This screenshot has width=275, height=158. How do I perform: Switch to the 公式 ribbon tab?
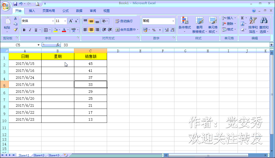coord(66,11)
